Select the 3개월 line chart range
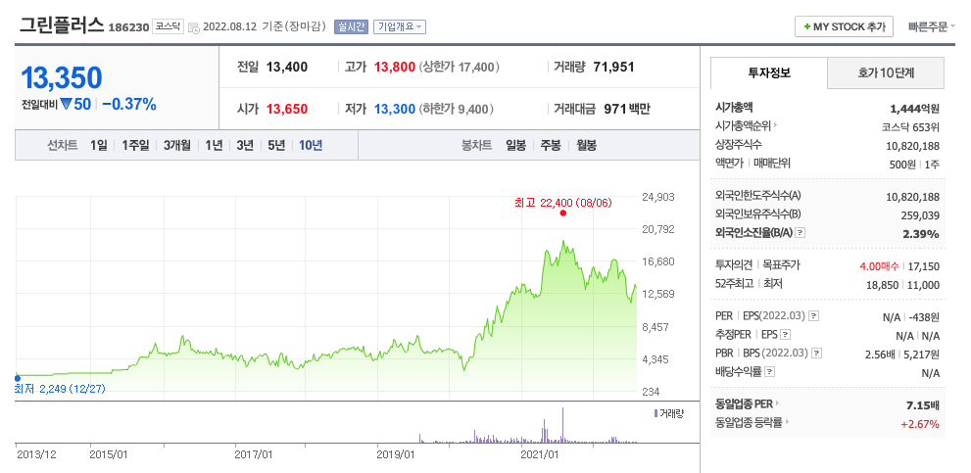 177,146
